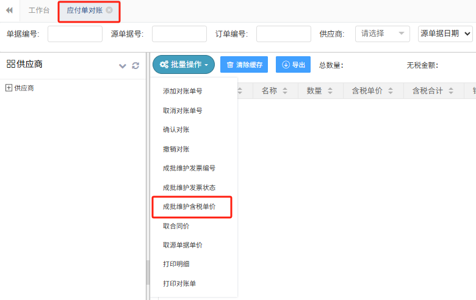Sort the 数量 column using its sort arrows

click(x=330, y=91)
